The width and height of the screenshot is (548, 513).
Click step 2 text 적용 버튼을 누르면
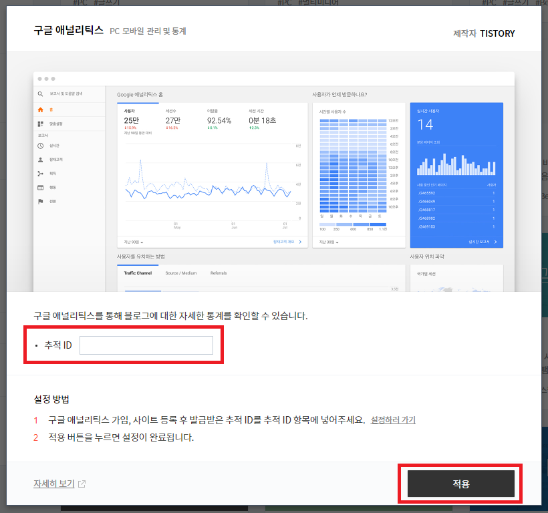coord(84,438)
